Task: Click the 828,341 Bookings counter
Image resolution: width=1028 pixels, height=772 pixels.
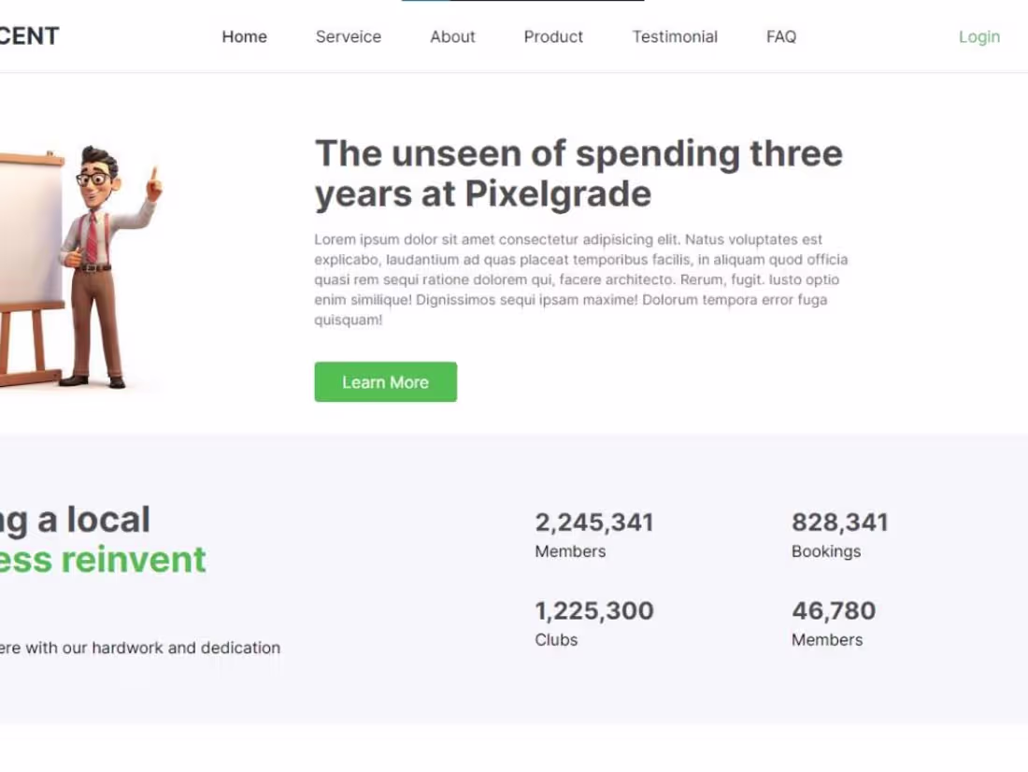Action: (x=840, y=522)
